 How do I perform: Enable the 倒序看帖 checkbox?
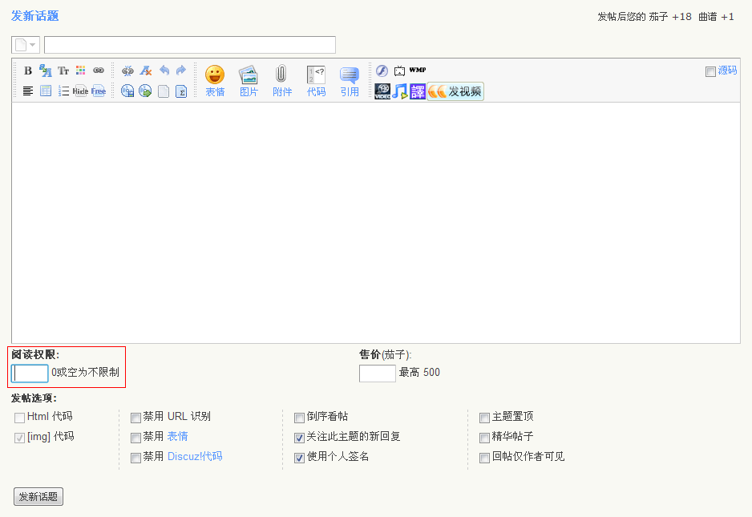click(299, 418)
